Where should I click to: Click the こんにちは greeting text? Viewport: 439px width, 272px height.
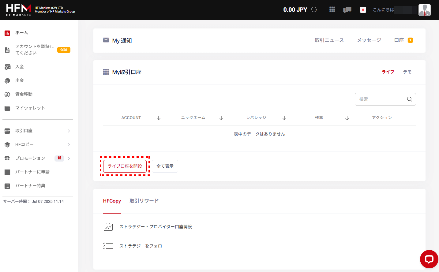[383, 10]
